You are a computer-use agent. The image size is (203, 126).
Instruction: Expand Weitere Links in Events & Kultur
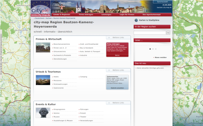pyautogui.click(x=118, y=103)
